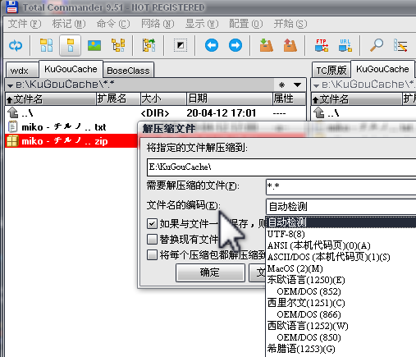Screen dimensions: 416x357
Task: Choose OEM/DOS (852) encoding option
Action: (x=341, y=291)
